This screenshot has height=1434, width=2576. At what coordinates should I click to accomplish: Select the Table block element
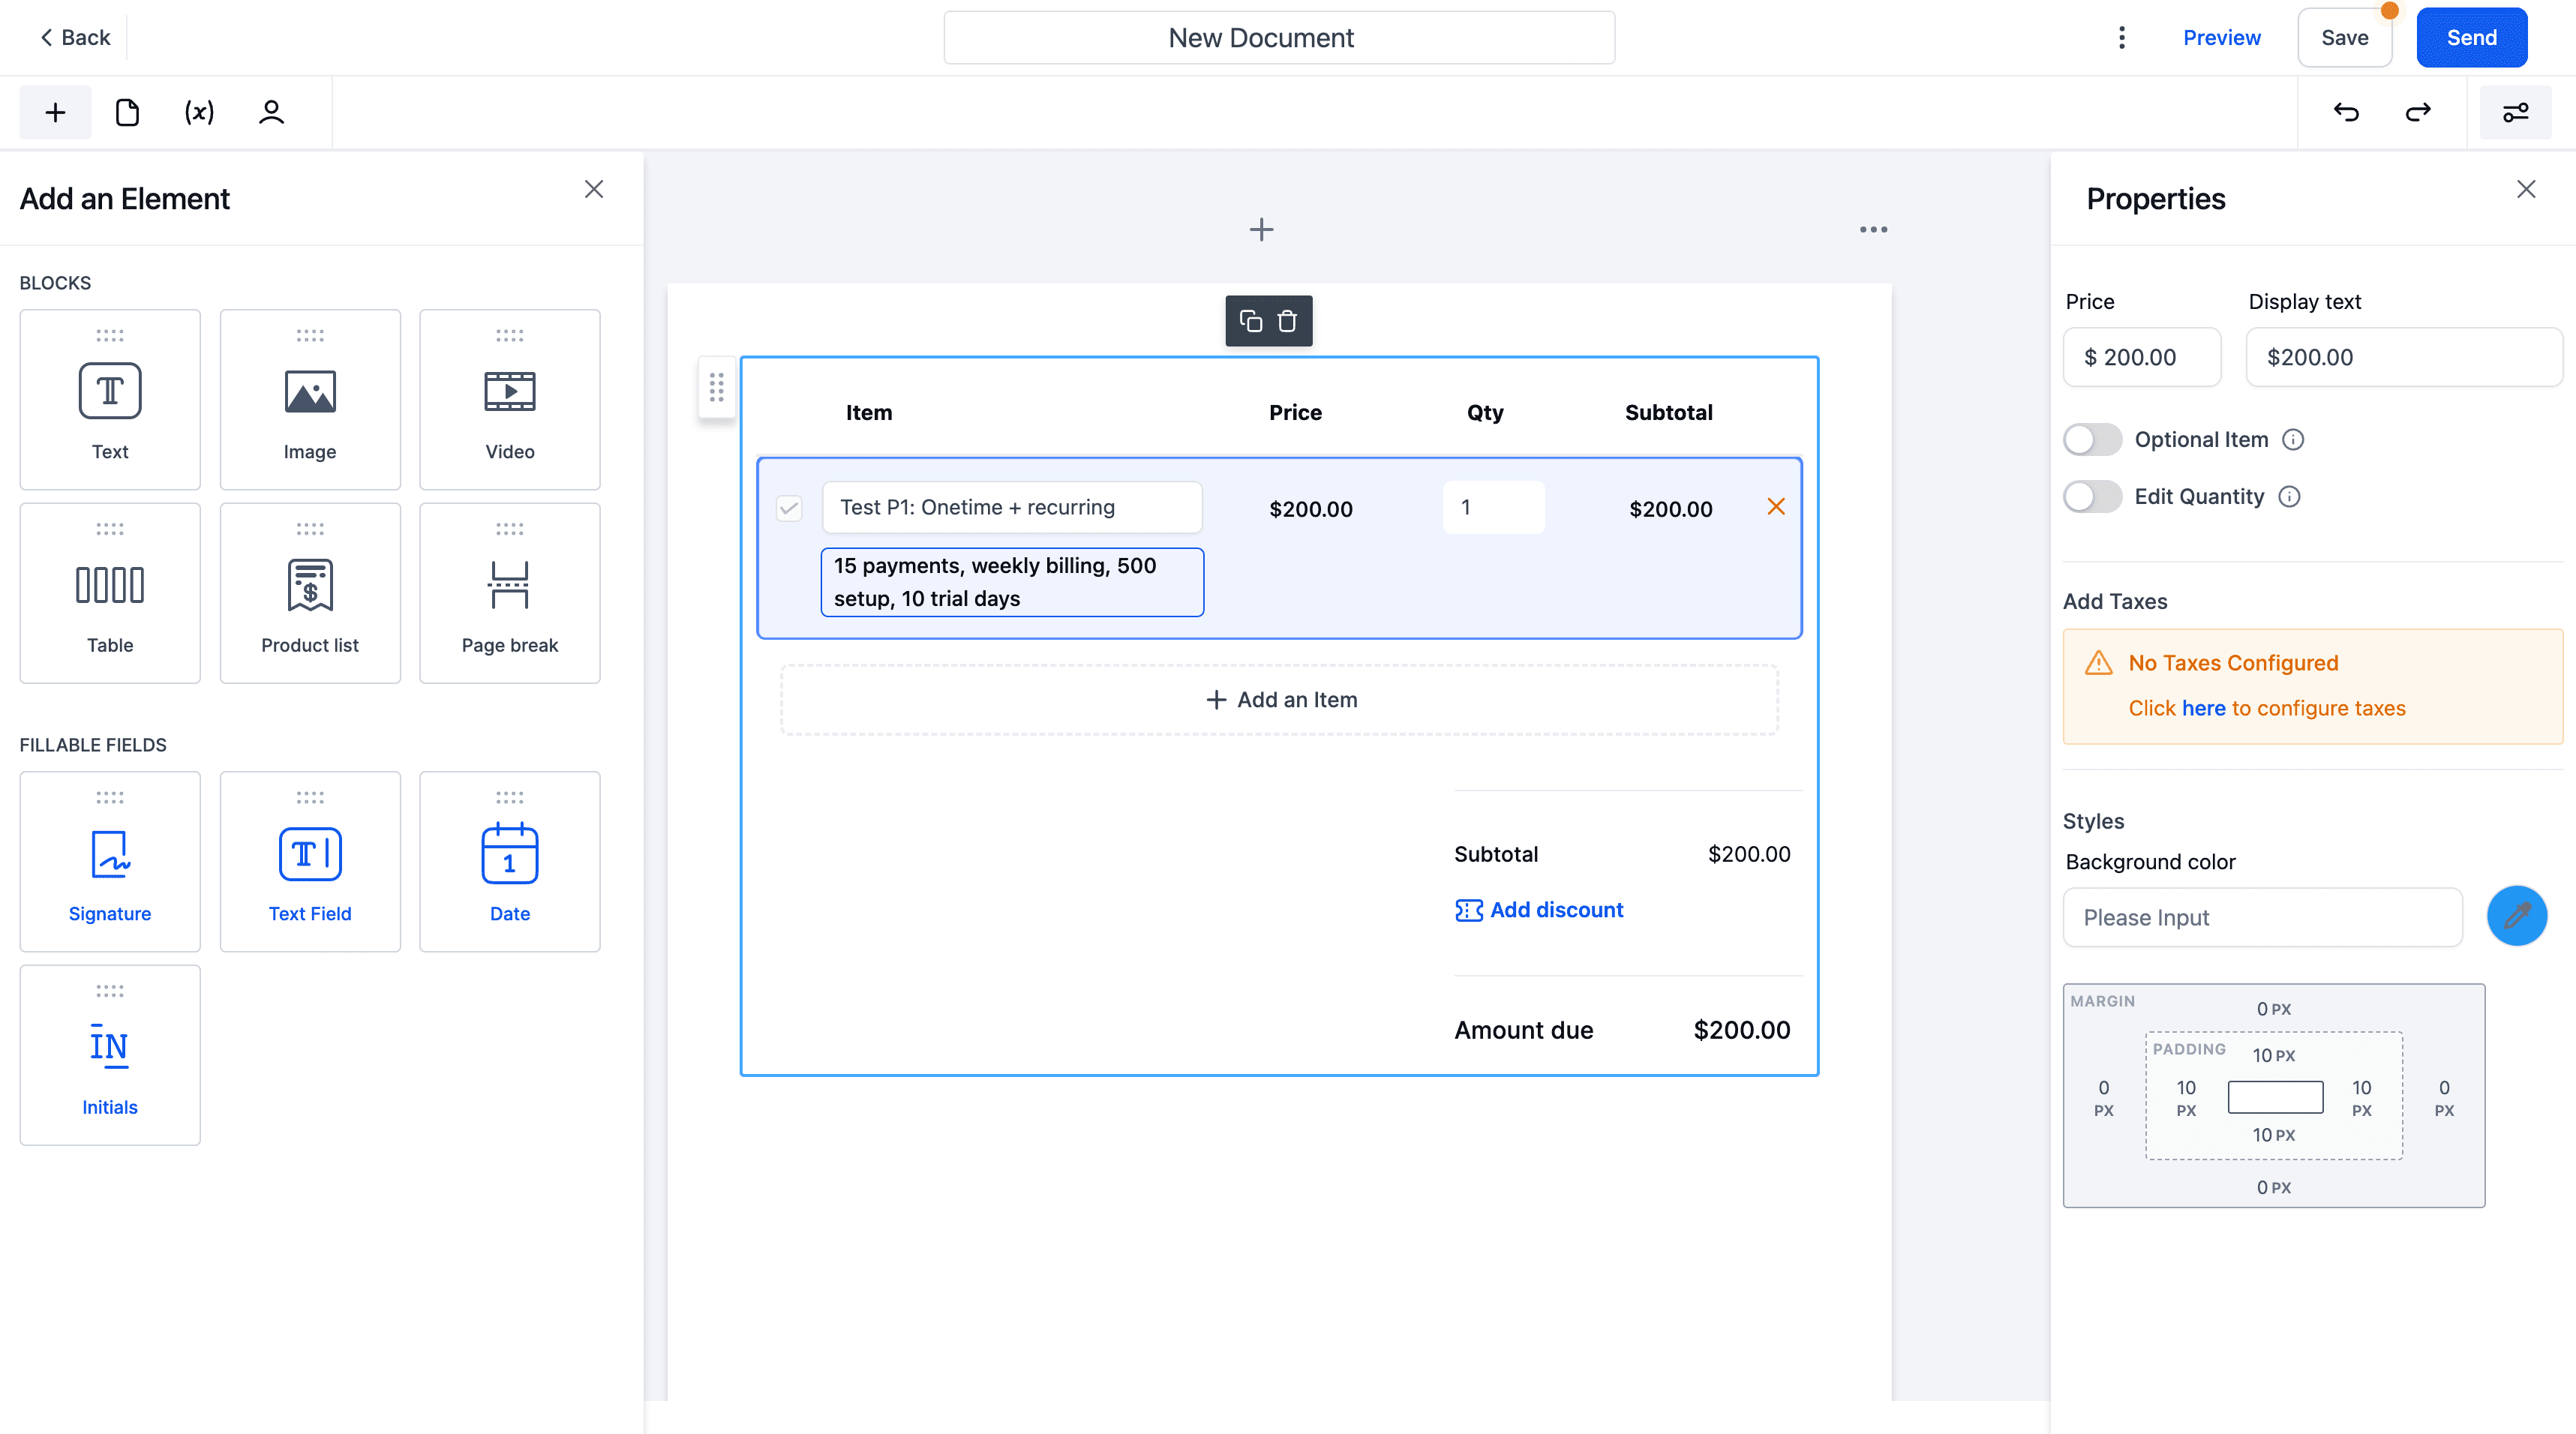[x=110, y=593]
